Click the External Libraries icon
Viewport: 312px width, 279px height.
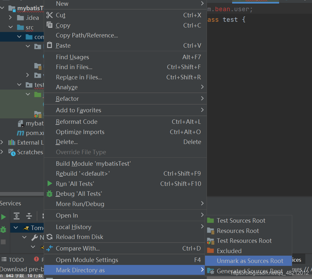(x=12, y=142)
